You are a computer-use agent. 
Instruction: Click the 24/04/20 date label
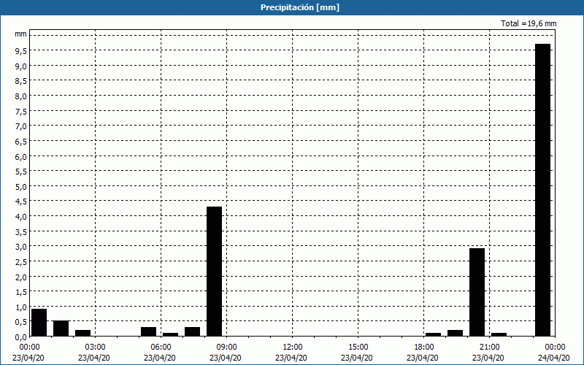pyautogui.click(x=554, y=358)
